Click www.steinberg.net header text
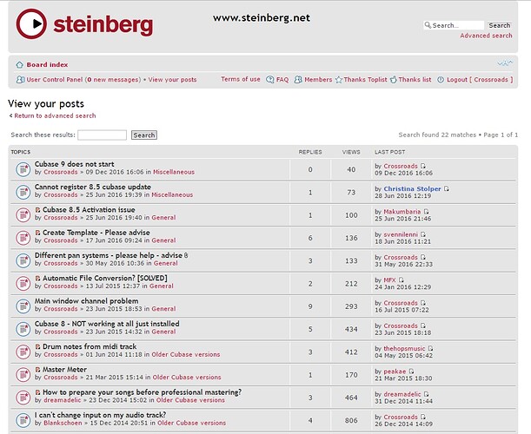Screen dimensions: 531x434 point(262,17)
